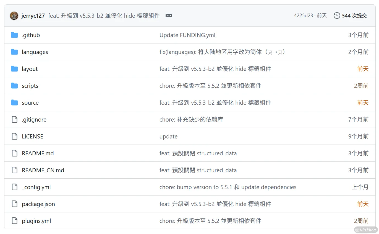Open the plugins.yml file

[x=36, y=221]
